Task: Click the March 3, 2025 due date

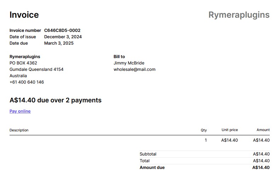Action: tap(59, 43)
